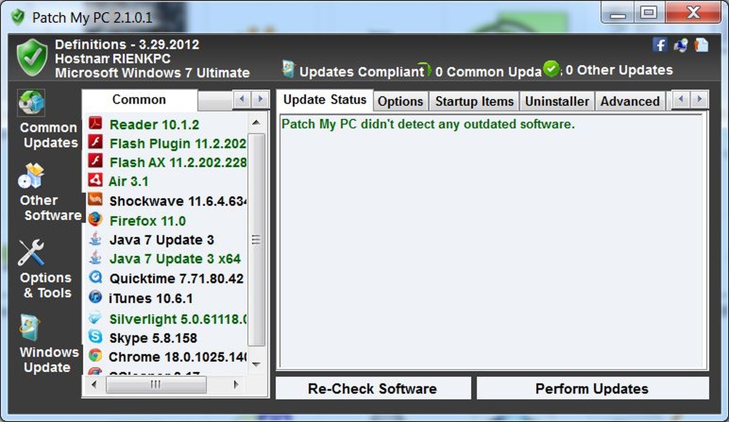Click the network computers icon in the header
729x422 pixels.
point(681,45)
